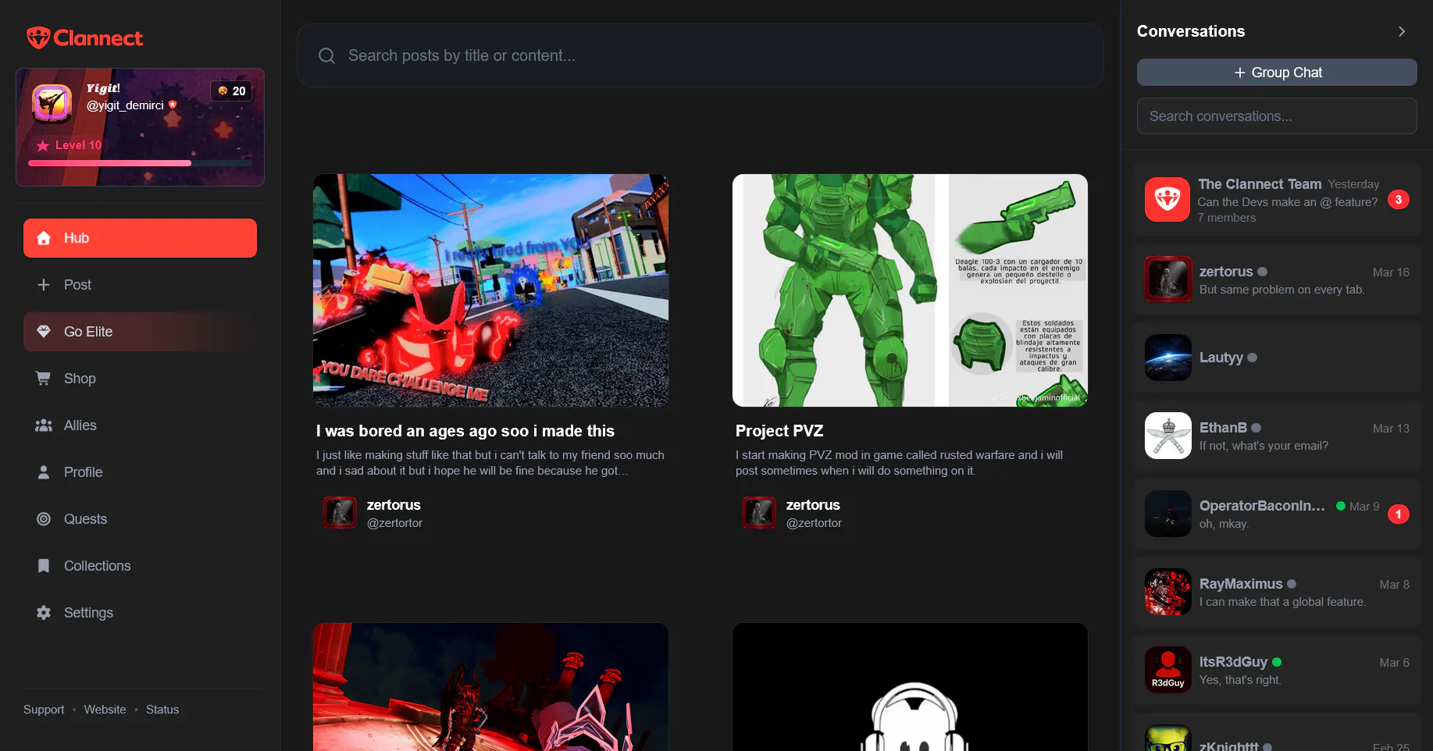Image resolution: width=1433 pixels, height=751 pixels.
Task: Open the Status link
Action: pos(162,710)
